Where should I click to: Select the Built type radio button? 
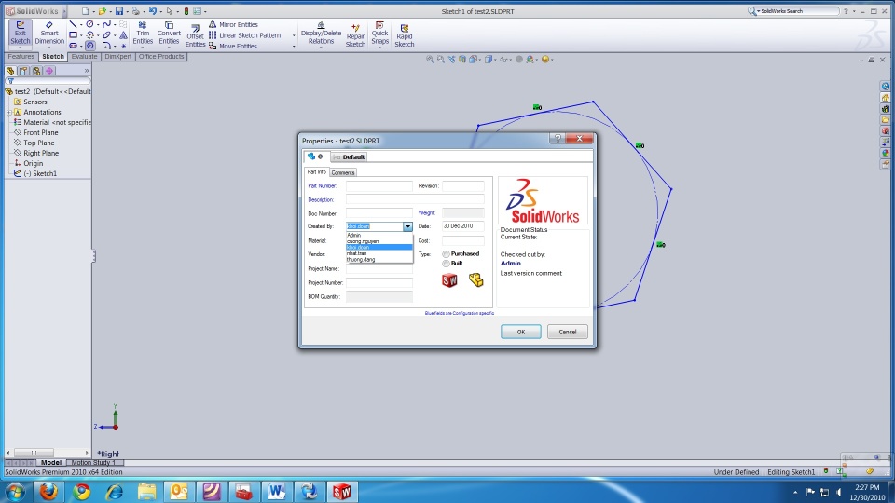446,264
